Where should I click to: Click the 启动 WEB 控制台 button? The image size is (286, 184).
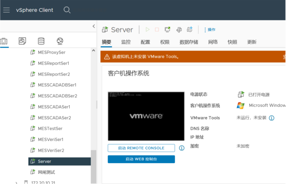(141, 159)
